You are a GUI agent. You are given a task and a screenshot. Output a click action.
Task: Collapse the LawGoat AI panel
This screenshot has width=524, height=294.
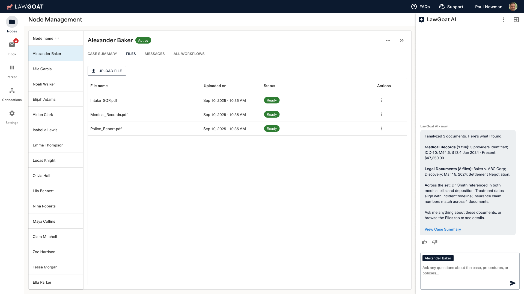516,20
